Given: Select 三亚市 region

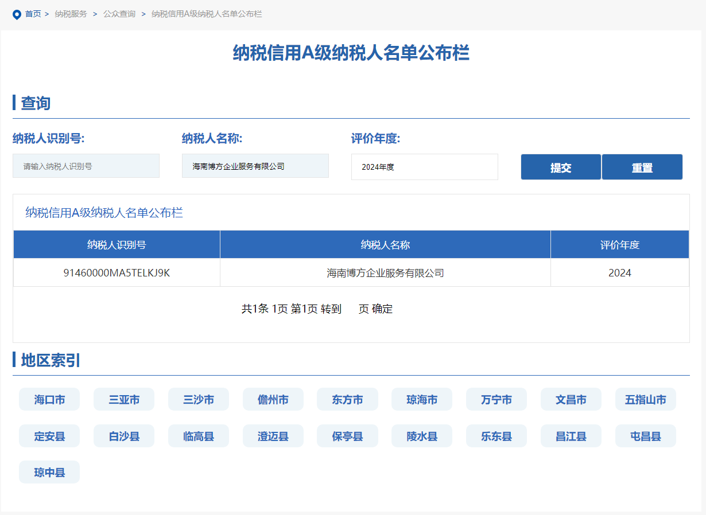Looking at the screenshot, I should 124,400.
